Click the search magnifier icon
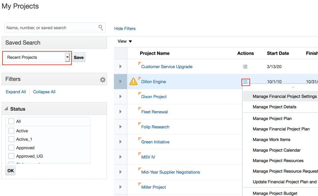 pos(101,28)
